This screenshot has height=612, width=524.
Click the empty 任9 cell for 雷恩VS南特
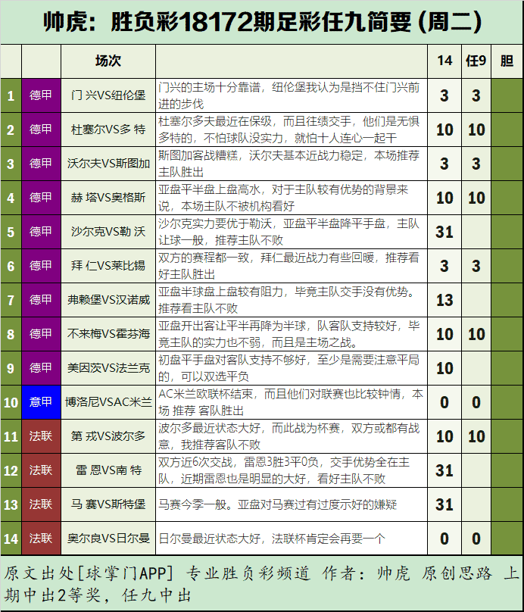tap(476, 470)
